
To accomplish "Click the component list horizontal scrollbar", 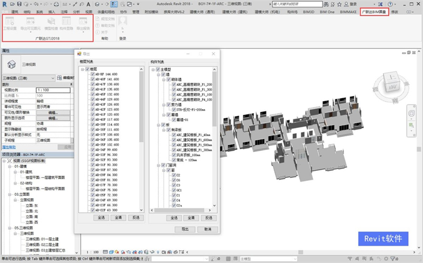I will coord(179,210).
